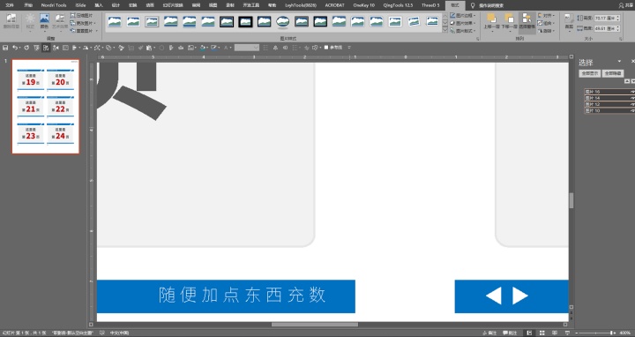The image size is (635, 337).
Task: Switch to the ACROBAT tab
Action: [x=335, y=5]
